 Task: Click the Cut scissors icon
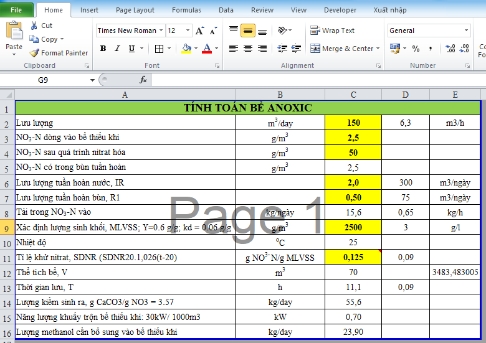34,26
